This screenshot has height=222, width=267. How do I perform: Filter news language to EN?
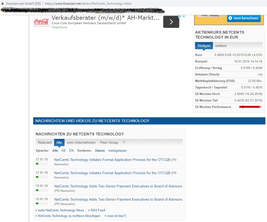(71, 151)
